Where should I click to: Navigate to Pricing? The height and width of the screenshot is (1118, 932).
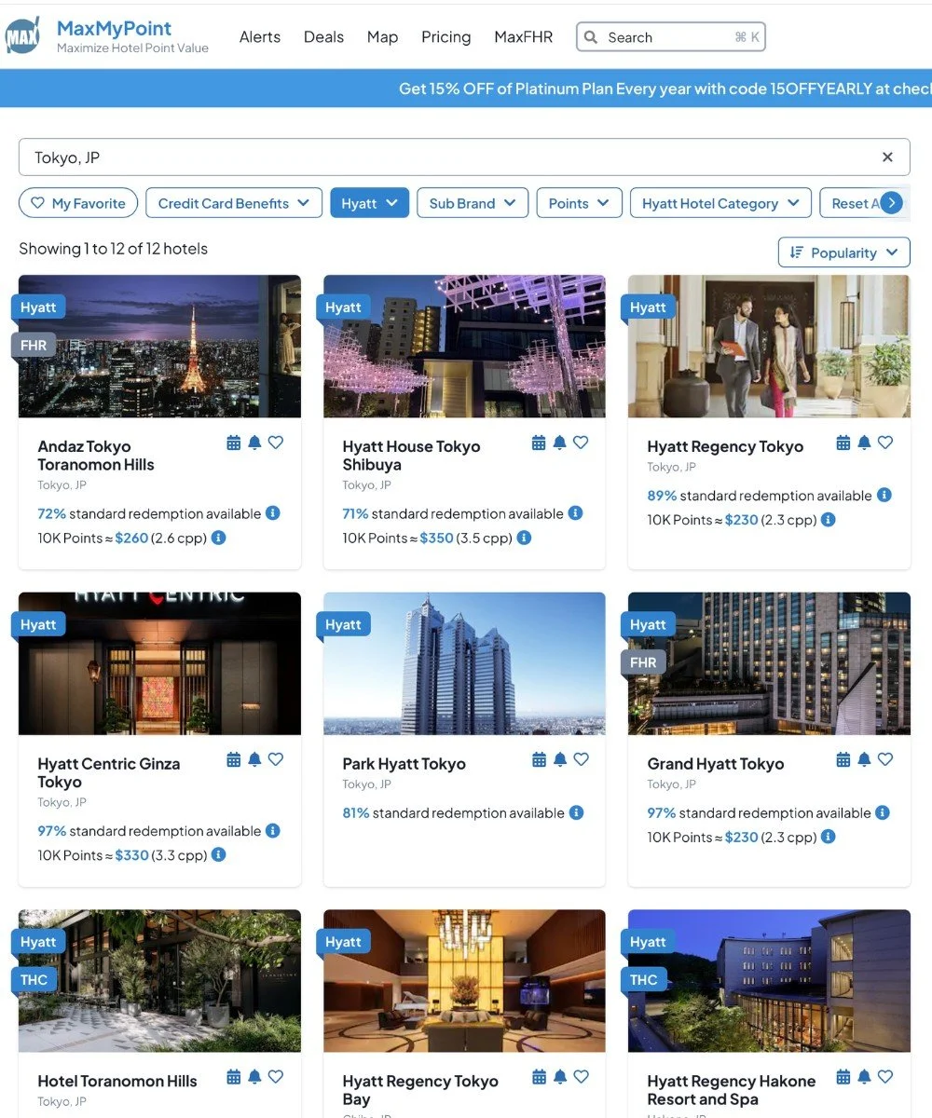(445, 37)
